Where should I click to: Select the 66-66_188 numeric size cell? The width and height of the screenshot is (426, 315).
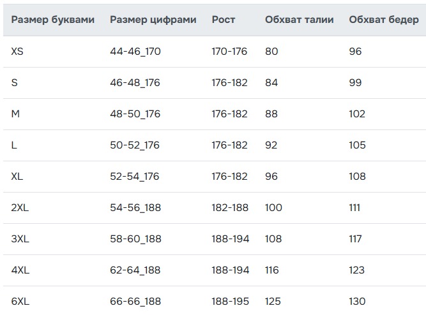pos(135,302)
